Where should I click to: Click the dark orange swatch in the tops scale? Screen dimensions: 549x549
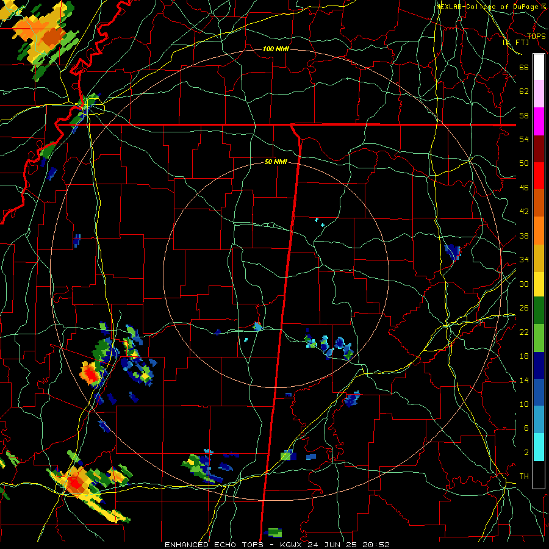539,203
